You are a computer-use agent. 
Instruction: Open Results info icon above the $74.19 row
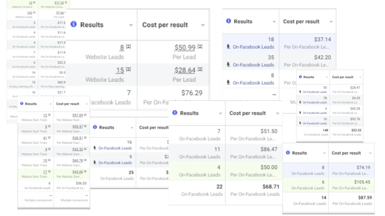tap(288, 153)
